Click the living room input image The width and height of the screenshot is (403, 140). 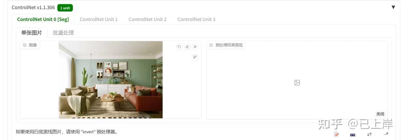click(x=111, y=80)
